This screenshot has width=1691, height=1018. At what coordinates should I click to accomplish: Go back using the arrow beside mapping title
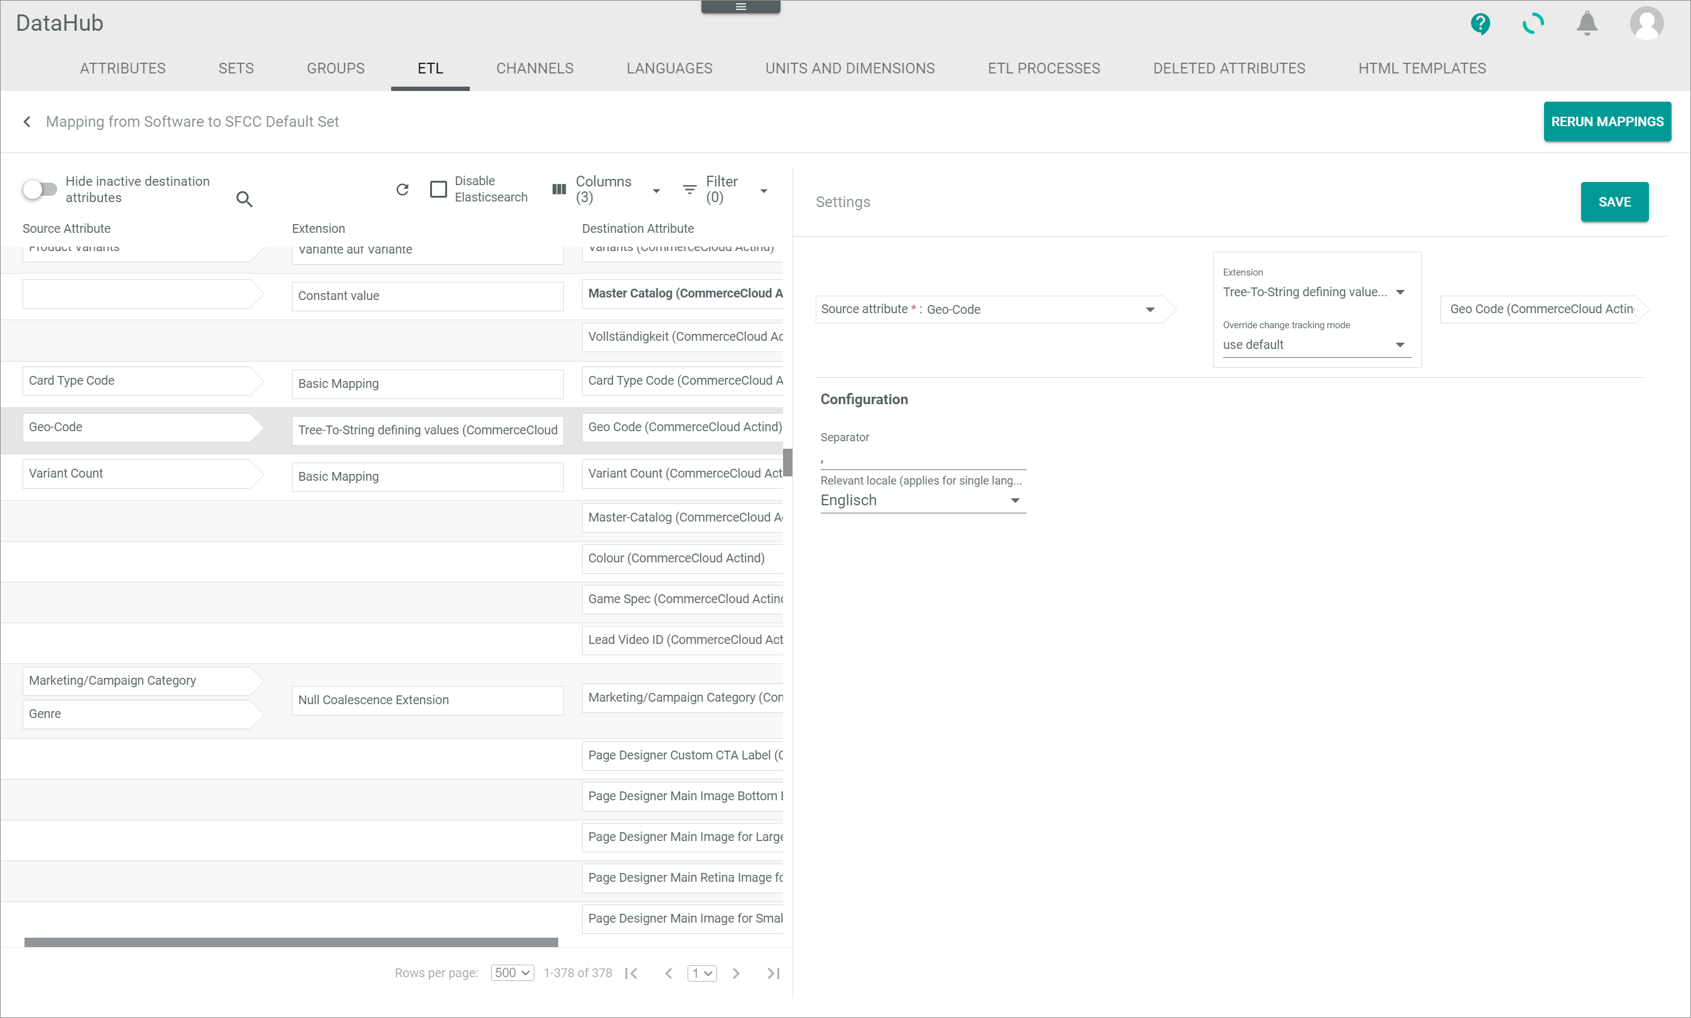coord(27,121)
